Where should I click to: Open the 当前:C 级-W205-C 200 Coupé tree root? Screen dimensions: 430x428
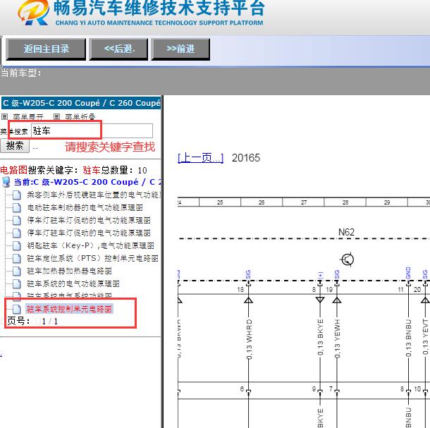click(x=87, y=182)
